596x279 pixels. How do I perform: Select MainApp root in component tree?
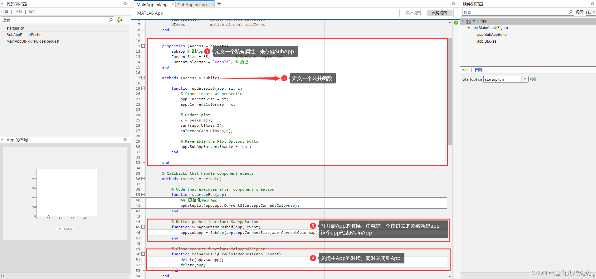pyautogui.click(x=480, y=21)
